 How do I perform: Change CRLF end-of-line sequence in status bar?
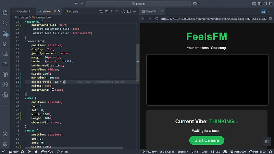click(205, 151)
